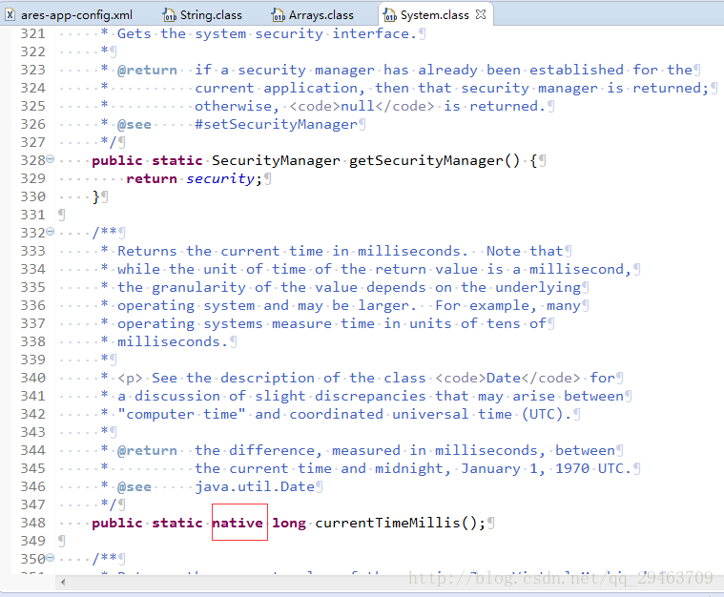
Task: Fold the Javadoc comment starting at line 332
Action: [51, 233]
